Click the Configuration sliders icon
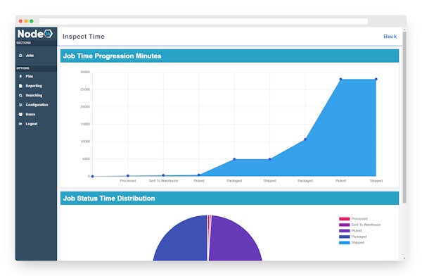 point(20,105)
